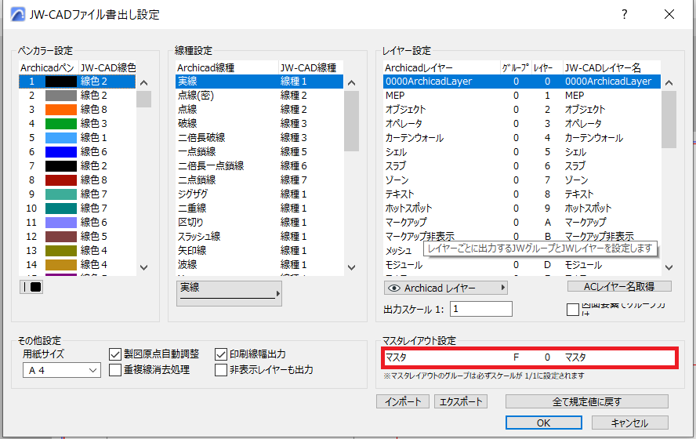This screenshot has height=439, width=696.
Task: Click down arrow of layer list
Action: point(669,267)
